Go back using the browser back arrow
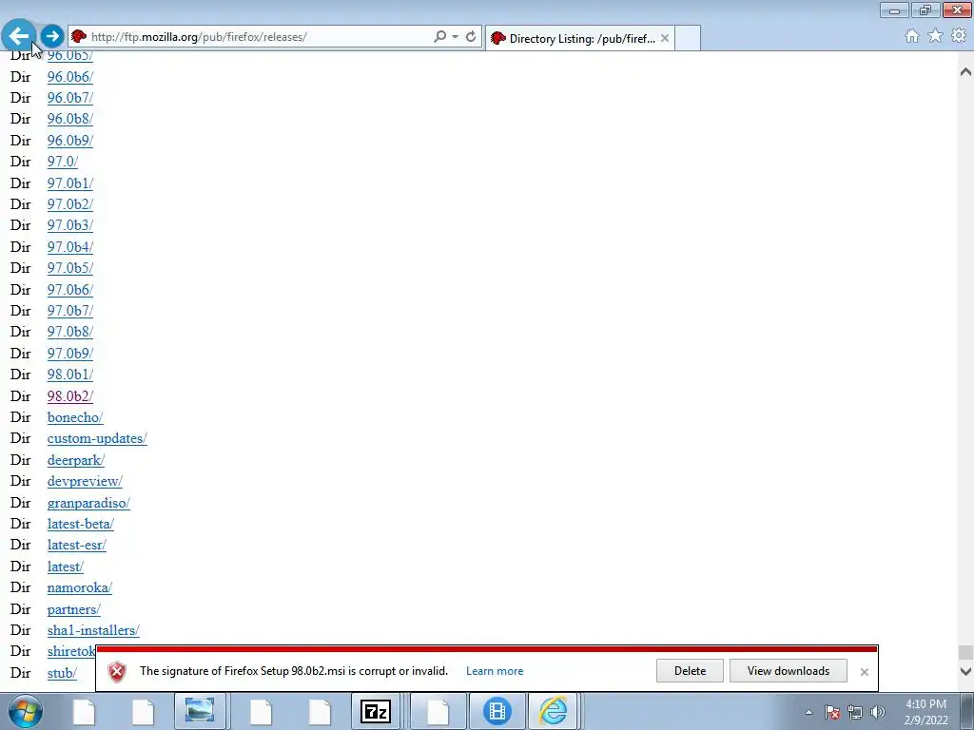The image size is (974, 730). (19, 36)
